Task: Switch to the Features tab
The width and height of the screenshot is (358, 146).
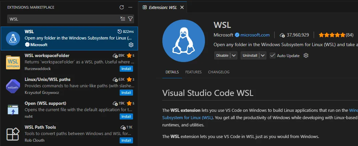Action: (193, 72)
